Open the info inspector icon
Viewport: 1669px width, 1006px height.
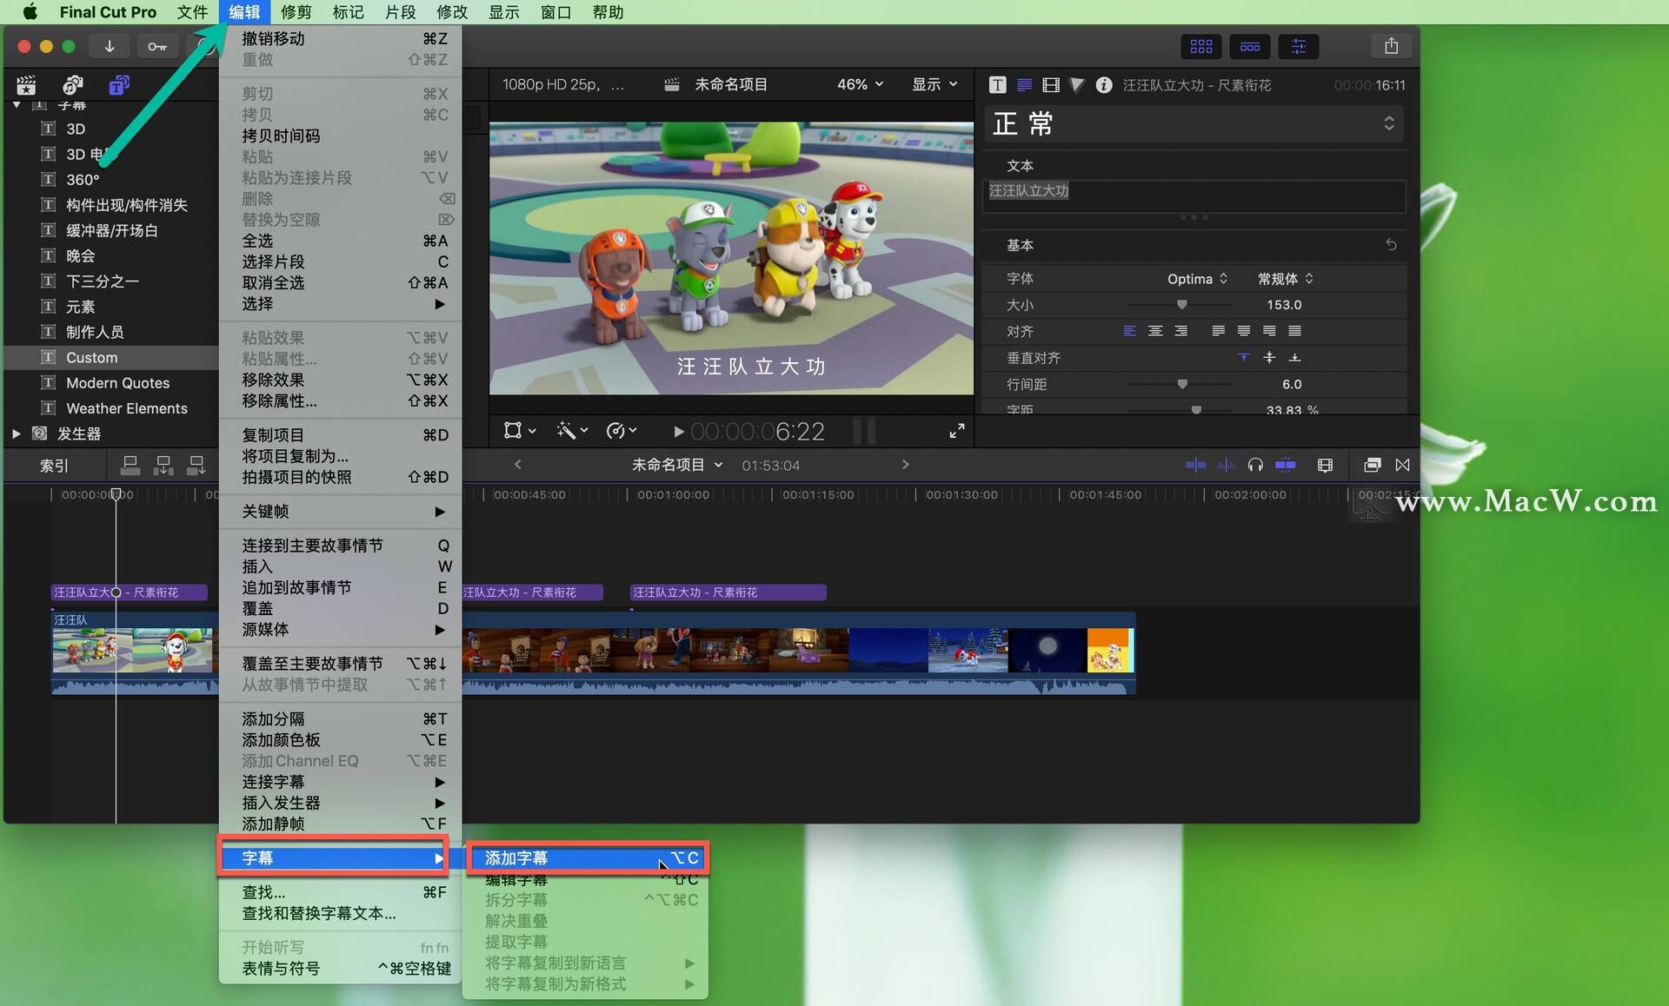pyautogui.click(x=1103, y=84)
